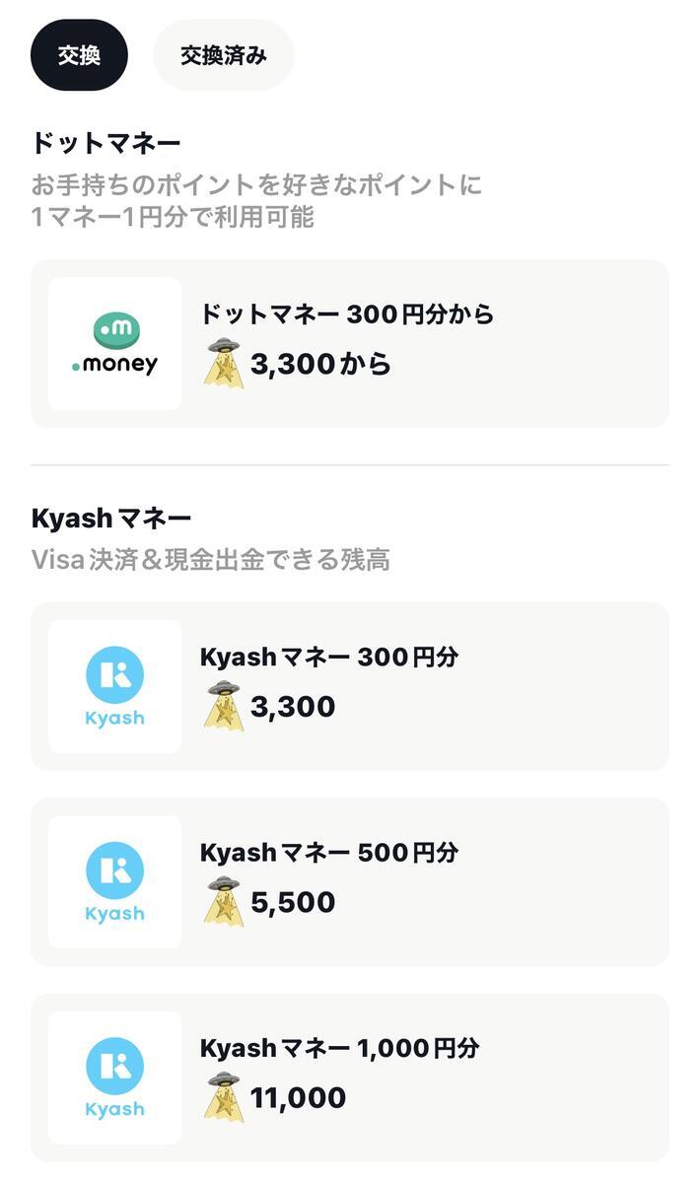Tap 3,300 price in Kyash card
This screenshot has height=1183, width=700.
293,707
